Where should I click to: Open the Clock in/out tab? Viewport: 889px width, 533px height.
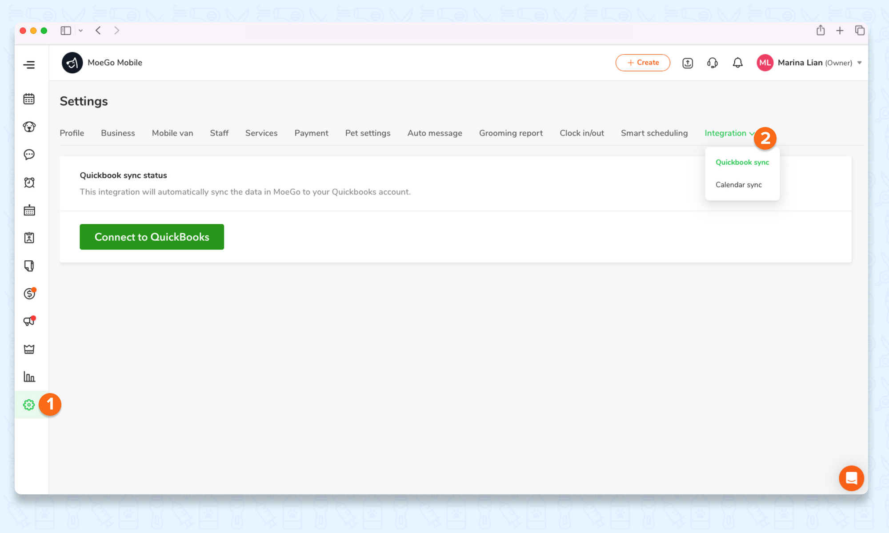(x=582, y=133)
